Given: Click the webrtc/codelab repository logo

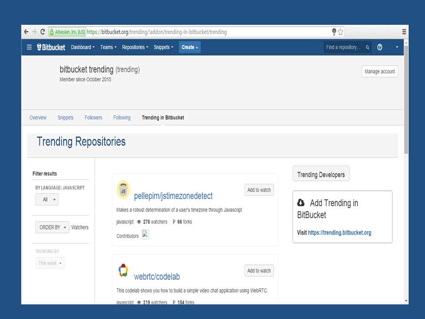Looking at the screenshot, I should pos(123,270).
